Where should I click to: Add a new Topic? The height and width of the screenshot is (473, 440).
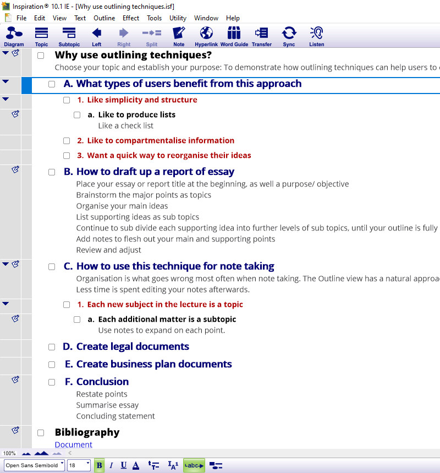[x=41, y=36]
